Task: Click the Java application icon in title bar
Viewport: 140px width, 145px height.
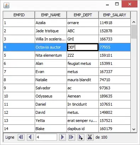Action: coord(6,5)
